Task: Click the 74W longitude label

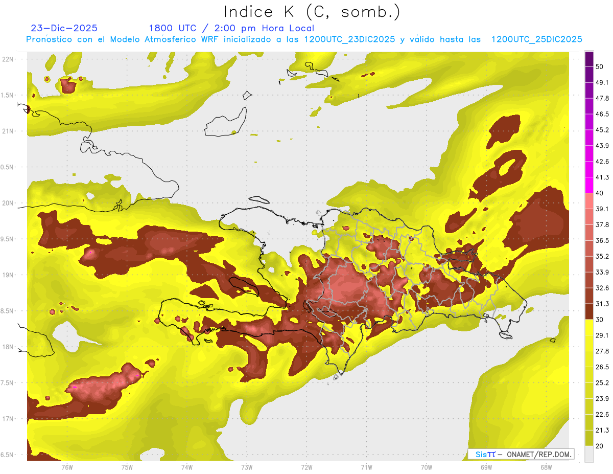Action: tap(186, 467)
